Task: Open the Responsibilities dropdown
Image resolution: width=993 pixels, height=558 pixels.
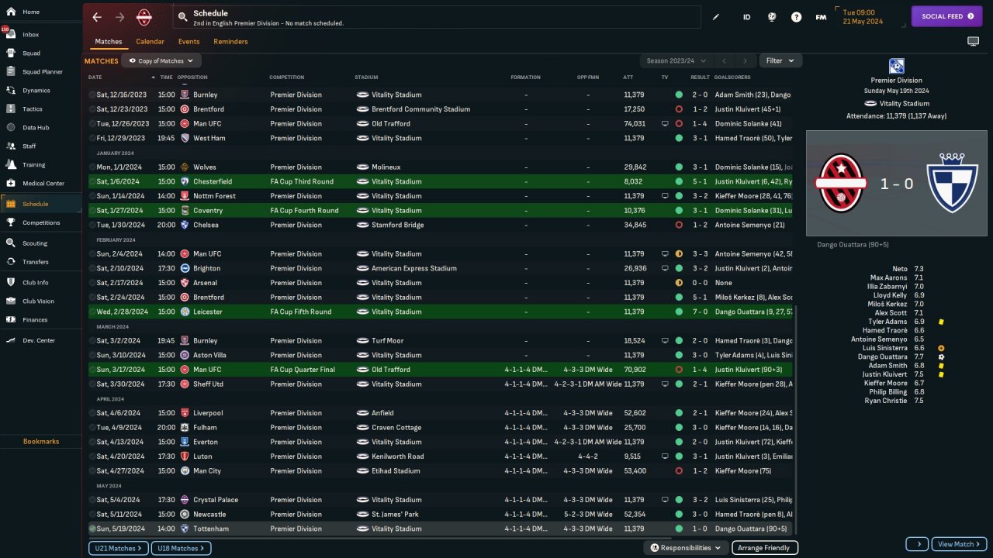Action: click(686, 548)
